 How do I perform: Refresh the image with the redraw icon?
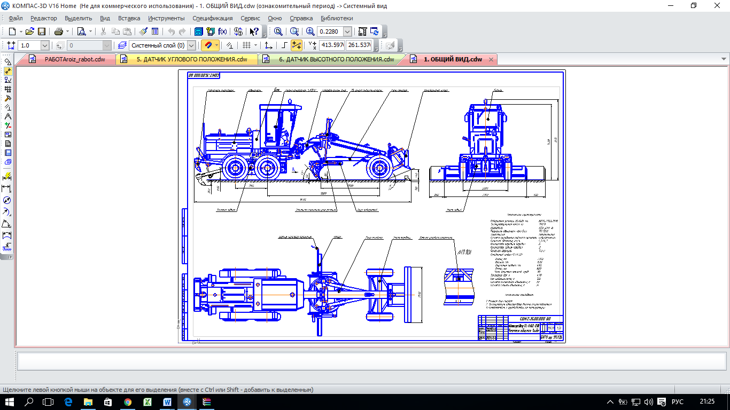click(x=374, y=31)
